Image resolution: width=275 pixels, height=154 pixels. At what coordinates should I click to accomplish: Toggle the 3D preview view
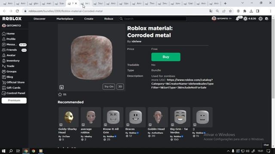tap(120, 86)
